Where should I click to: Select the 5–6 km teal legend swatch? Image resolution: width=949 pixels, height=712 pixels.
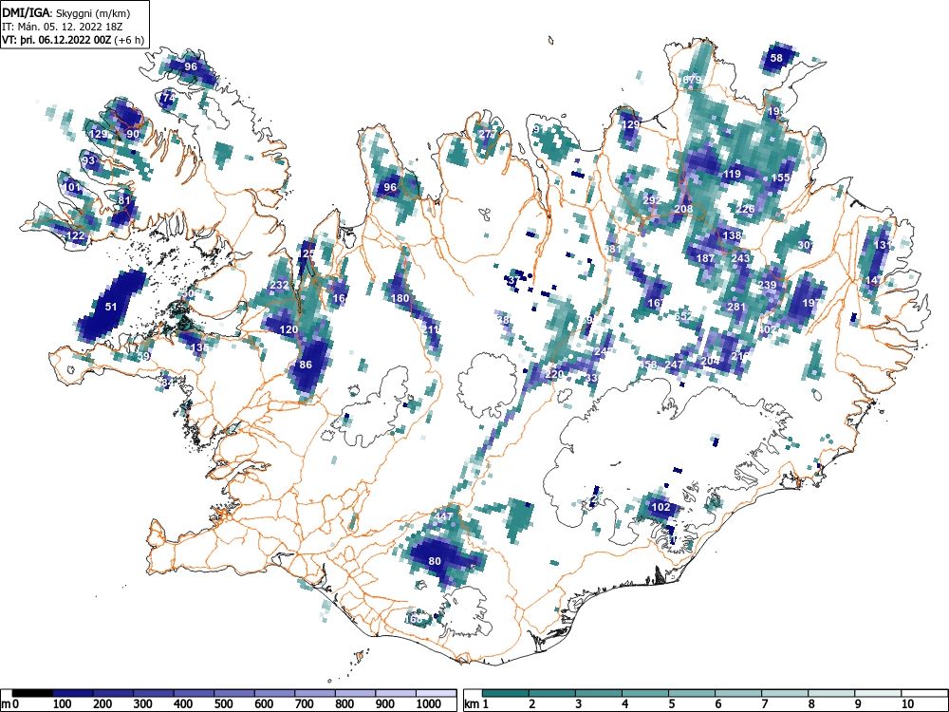click(x=692, y=693)
